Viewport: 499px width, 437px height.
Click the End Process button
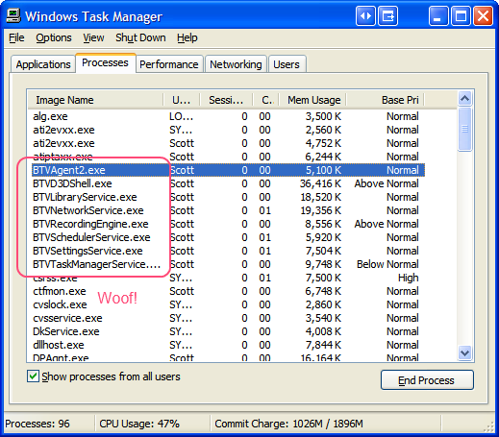[427, 380]
